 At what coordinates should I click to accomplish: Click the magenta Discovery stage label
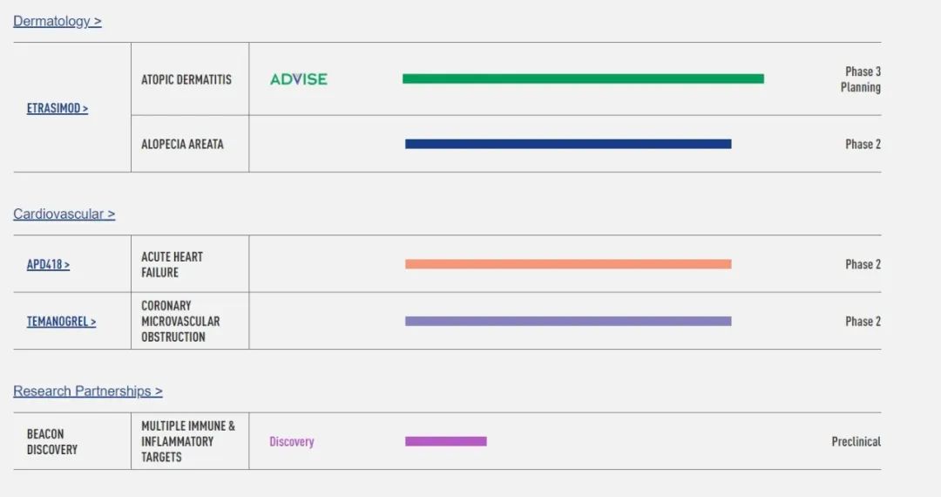click(292, 442)
